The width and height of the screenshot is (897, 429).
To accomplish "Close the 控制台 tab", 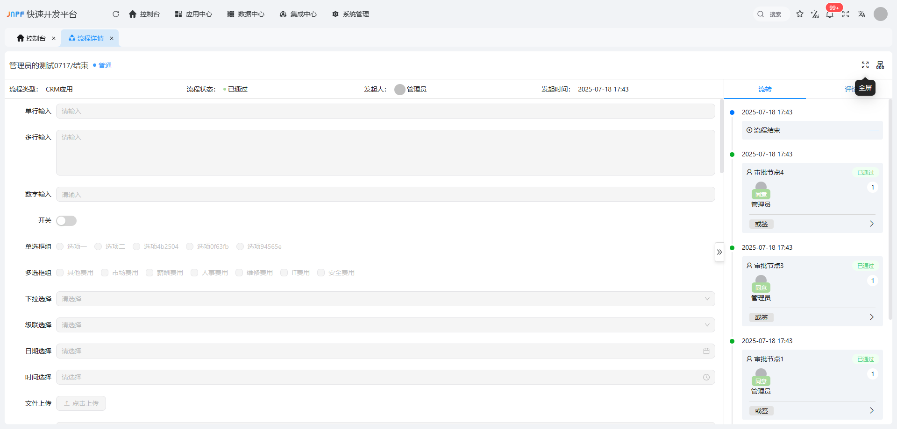I will 54,38.
